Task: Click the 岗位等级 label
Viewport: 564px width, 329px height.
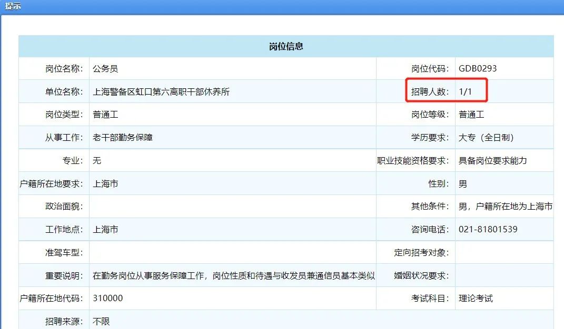Action: point(430,115)
